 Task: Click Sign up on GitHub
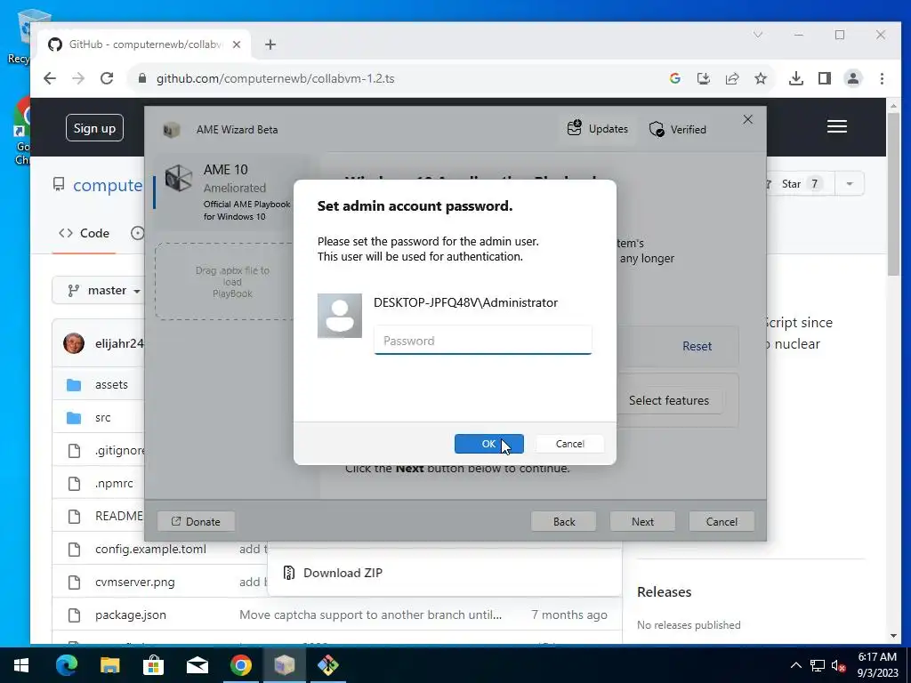(94, 128)
